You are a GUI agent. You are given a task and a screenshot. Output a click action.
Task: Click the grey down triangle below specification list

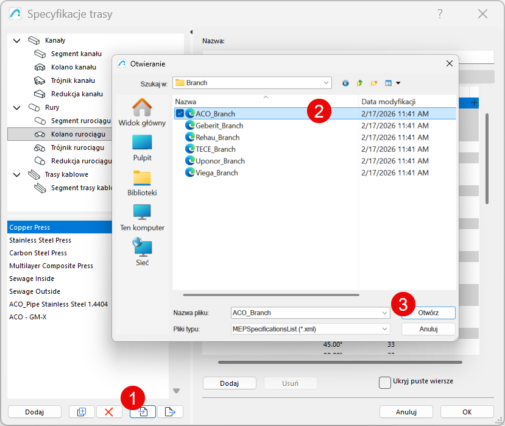coord(176,391)
